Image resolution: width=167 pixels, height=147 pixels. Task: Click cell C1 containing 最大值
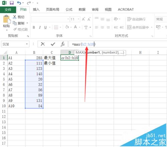pos(52,58)
